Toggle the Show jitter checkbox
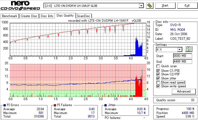Viewport: 198px width, 120px height. (158, 78)
